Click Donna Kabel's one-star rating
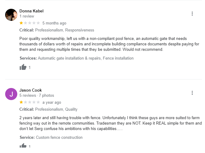Image resolution: width=205 pixels, height=153 pixels. click(x=29, y=23)
